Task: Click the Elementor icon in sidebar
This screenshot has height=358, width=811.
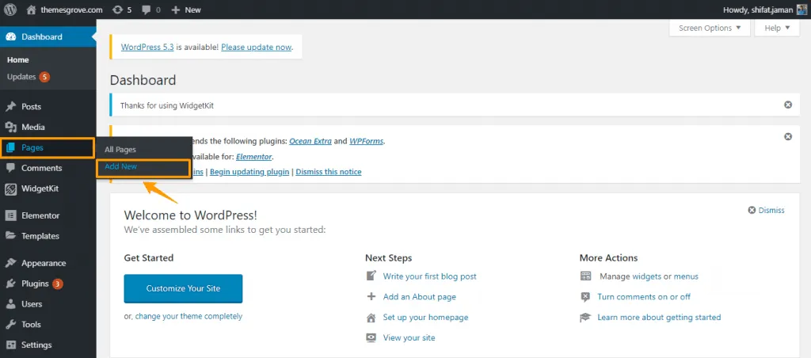Action: pos(11,215)
